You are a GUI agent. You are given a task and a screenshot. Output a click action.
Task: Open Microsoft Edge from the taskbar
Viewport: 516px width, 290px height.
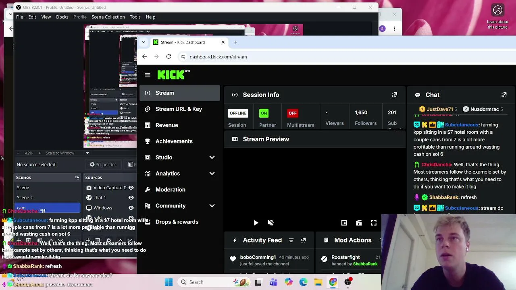(303, 282)
